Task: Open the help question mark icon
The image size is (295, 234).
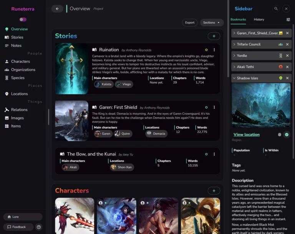Action: pyautogui.click(x=39, y=227)
